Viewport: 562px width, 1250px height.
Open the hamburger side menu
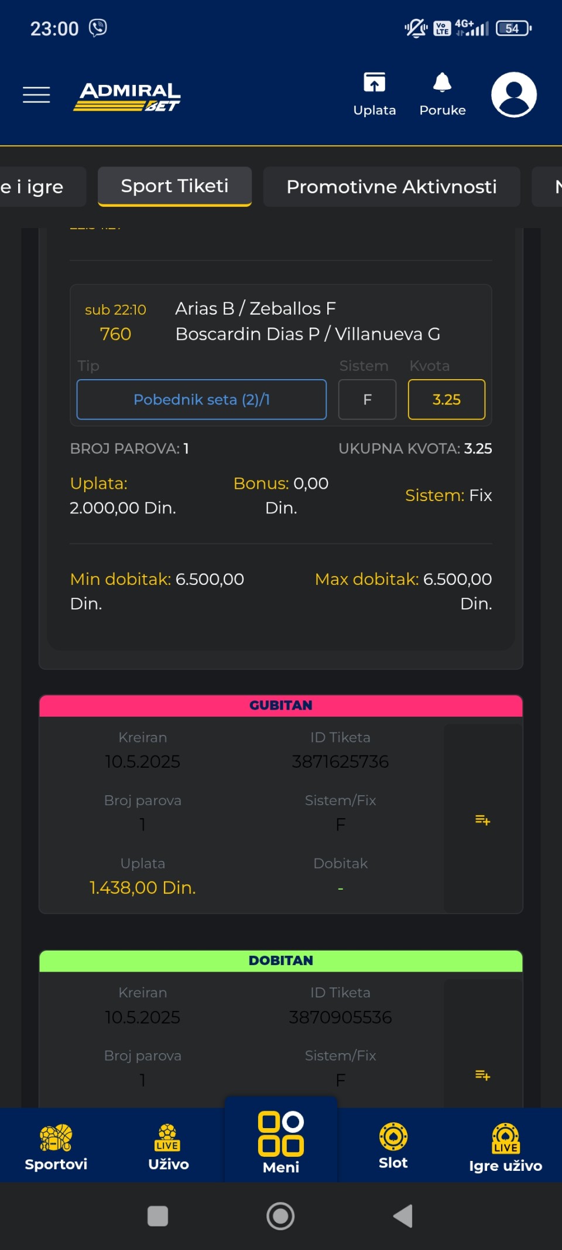[36, 94]
